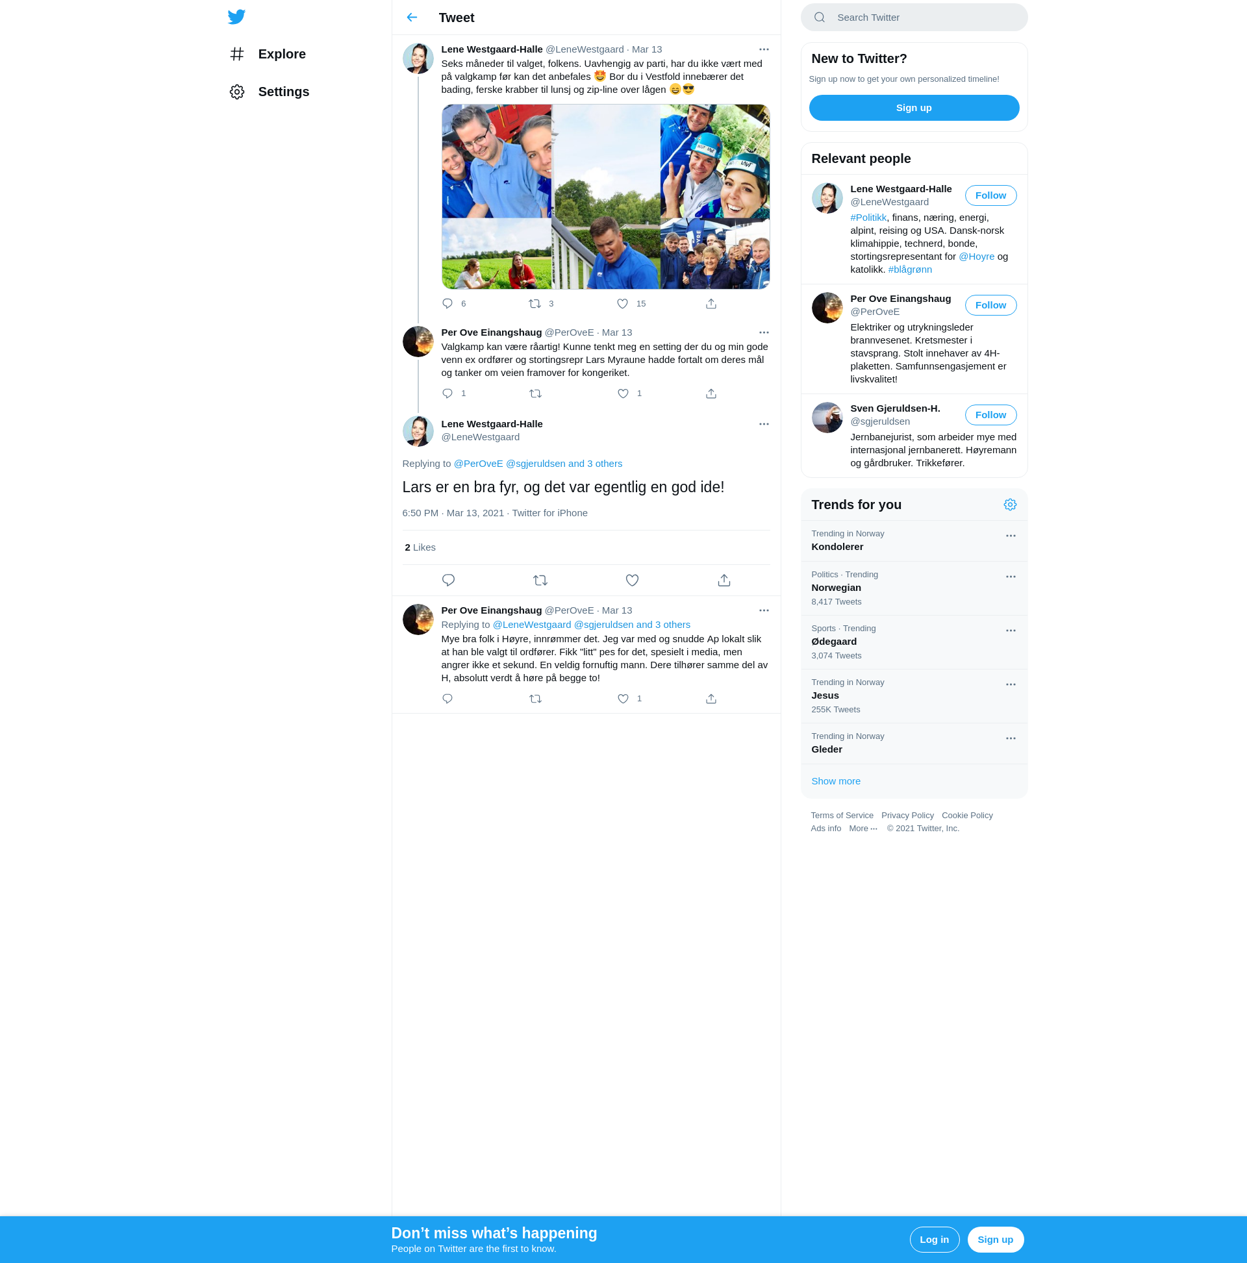
Task: Open options for Norwegian trend
Action: [1010, 577]
